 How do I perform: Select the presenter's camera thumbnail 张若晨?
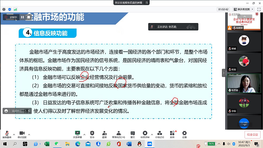click(x=244, y=83)
